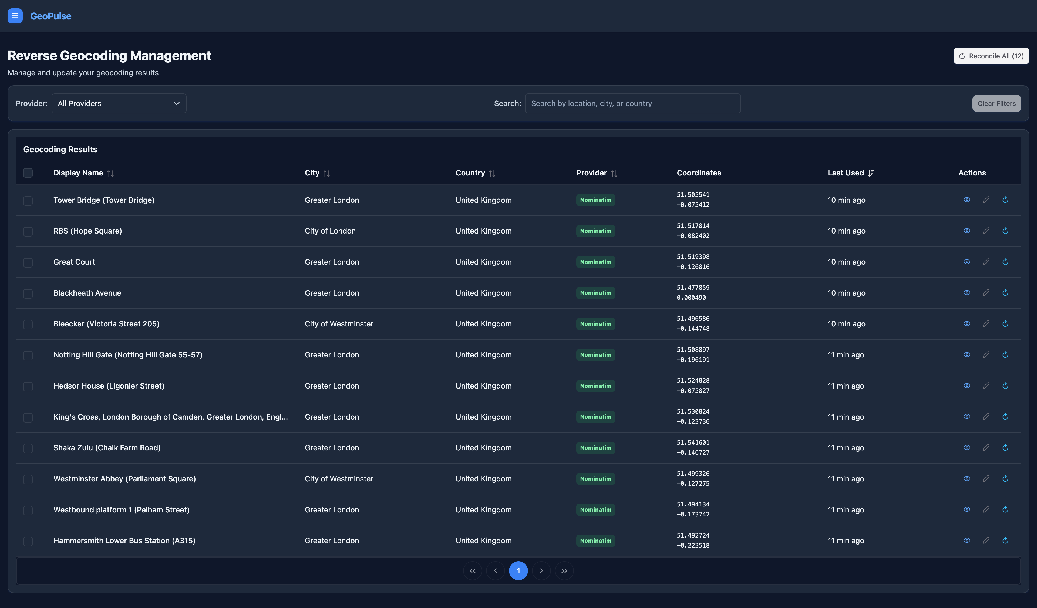The width and height of the screenshot is (1037, 608).
Task: Tick the Bleecker (Victoria Street 205) checkbox
Action: point(28,324)
